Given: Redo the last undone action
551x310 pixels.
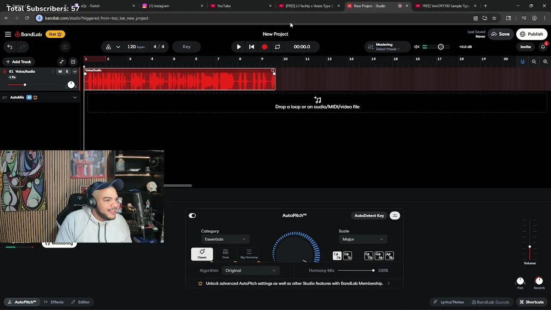Looking at the screenshot, I should [22, 47].
